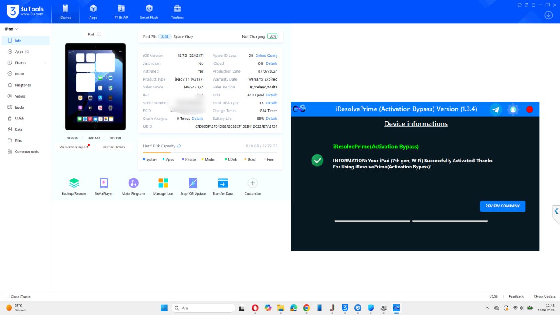Image resolution: width=560 pixels, height=315 pixels.
Task: Open Battery Life Details link
Action: pyautogui.click(x=272, y=119)
